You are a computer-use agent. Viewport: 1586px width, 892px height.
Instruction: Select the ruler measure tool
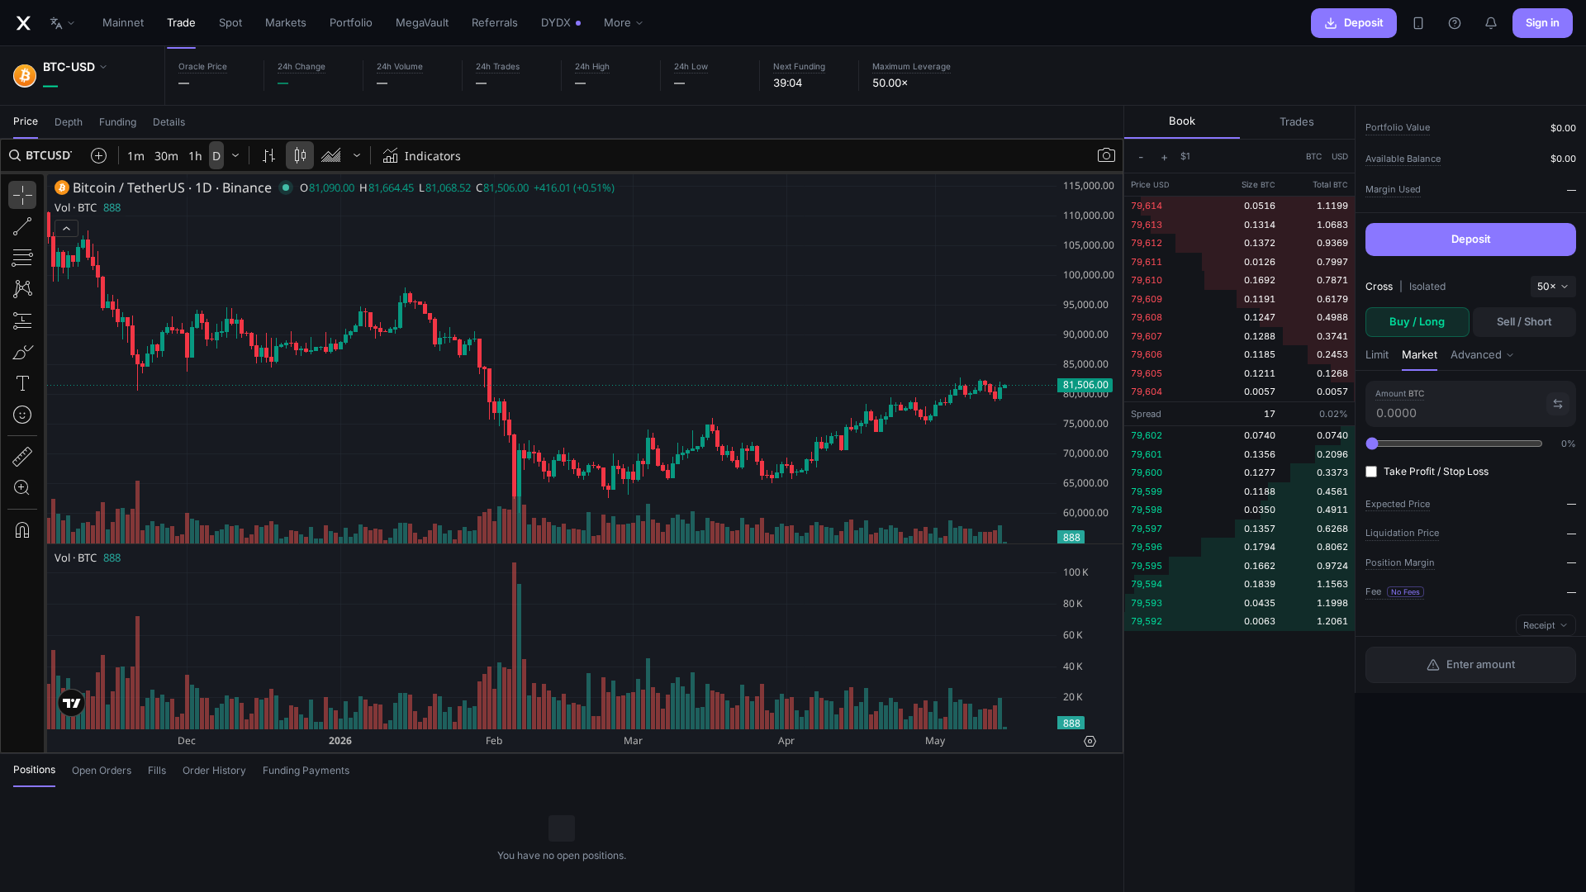click(x=22, y=456)
